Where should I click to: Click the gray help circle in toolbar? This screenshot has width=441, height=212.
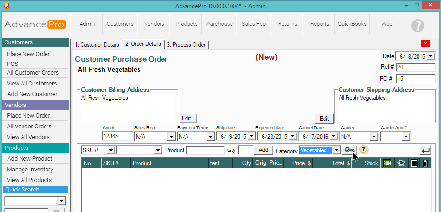(x=418, y=25)
